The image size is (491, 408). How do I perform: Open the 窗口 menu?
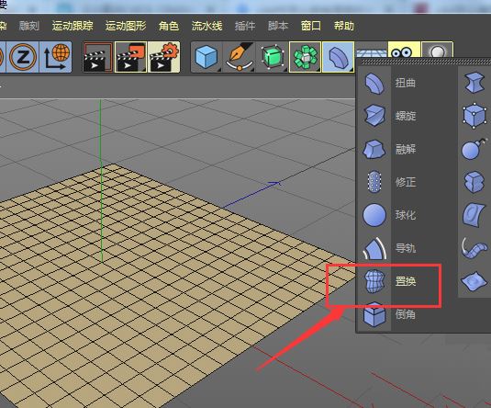point(311,26)
